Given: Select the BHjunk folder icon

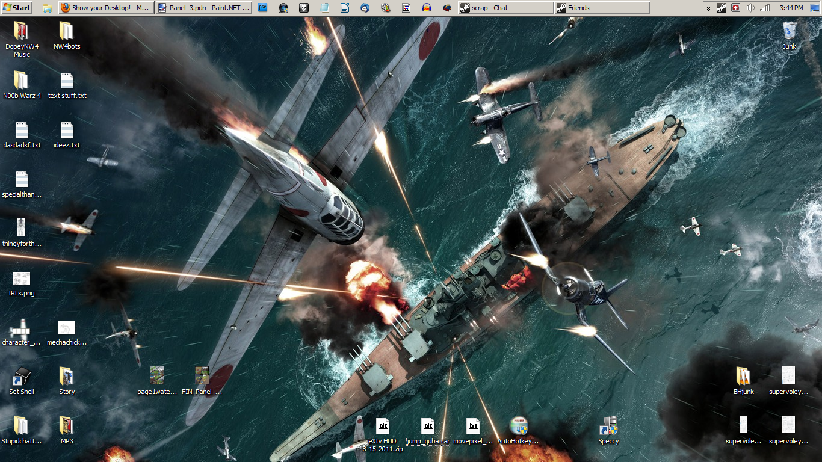Looking at the screenshot, I should coord(744,377).
